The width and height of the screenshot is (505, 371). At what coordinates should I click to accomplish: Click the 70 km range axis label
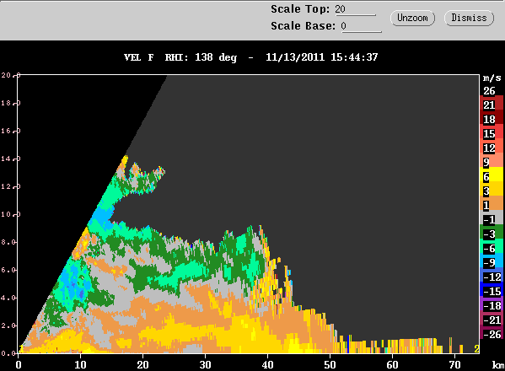(x=454, y=364)
